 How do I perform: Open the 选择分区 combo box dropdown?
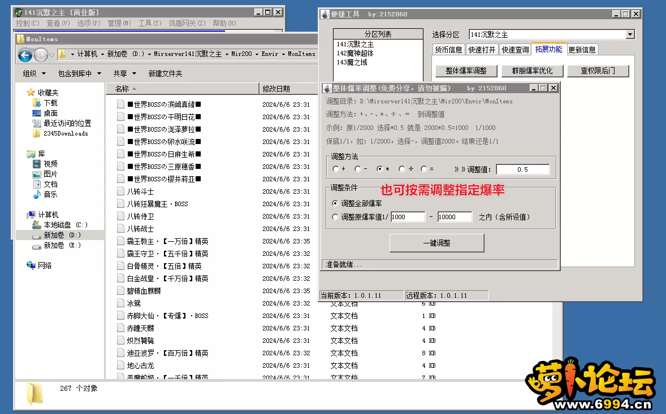click(630, 35)
